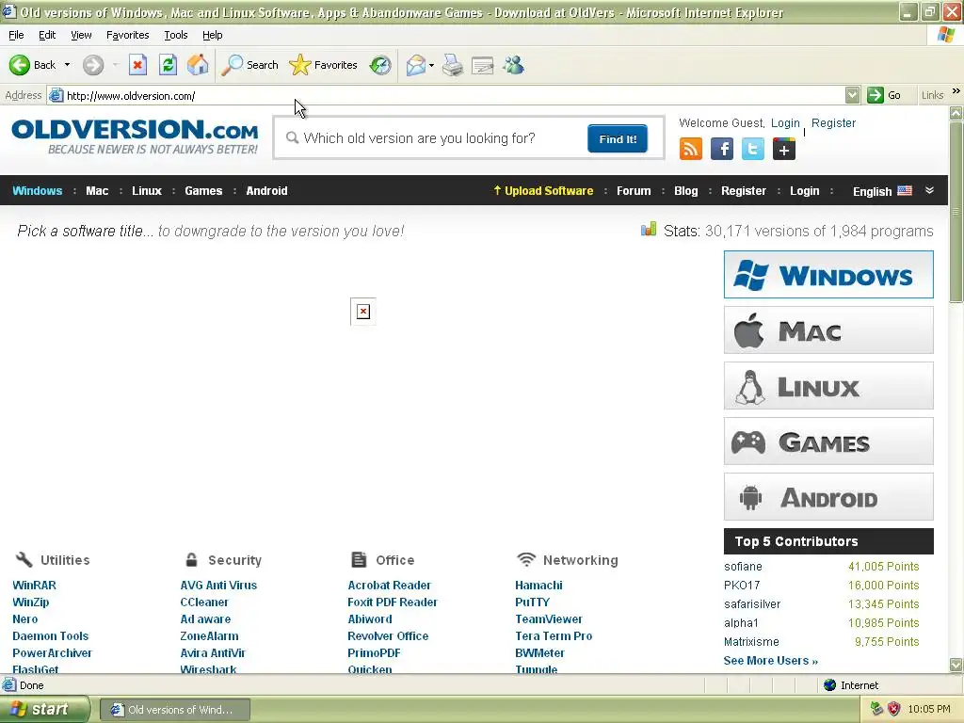964x723 pixels.
Task: Click the OLDVERSION.COM site logo
Action: click(x=135, y=137)
